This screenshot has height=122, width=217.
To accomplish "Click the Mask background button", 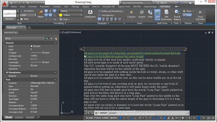I will tap(24, 19).
